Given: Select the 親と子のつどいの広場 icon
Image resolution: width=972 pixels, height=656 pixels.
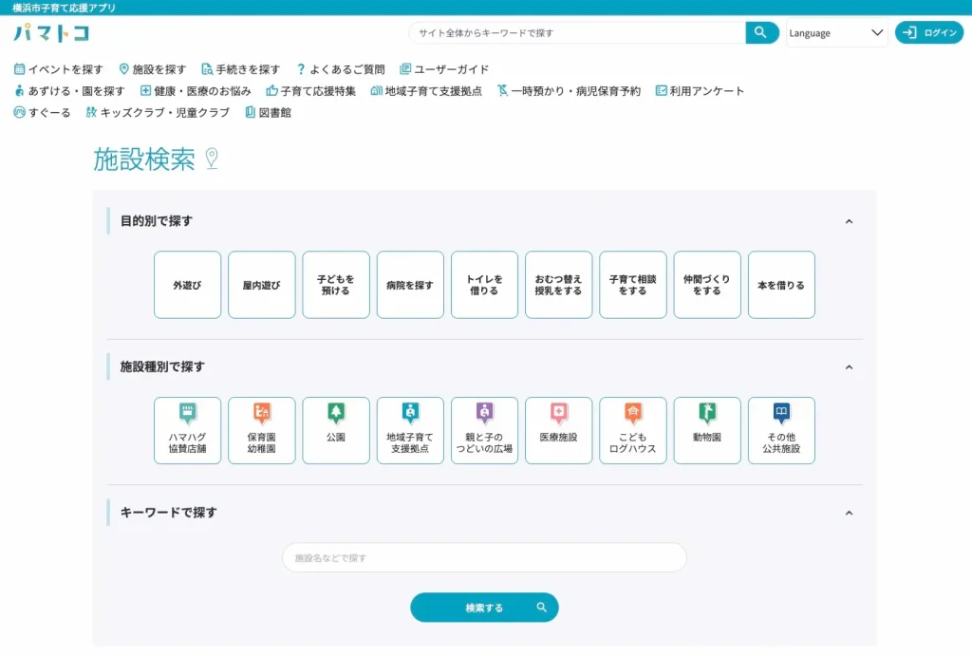Looking at the screenshot, I should pyautogui.click(x=484, y=430).
